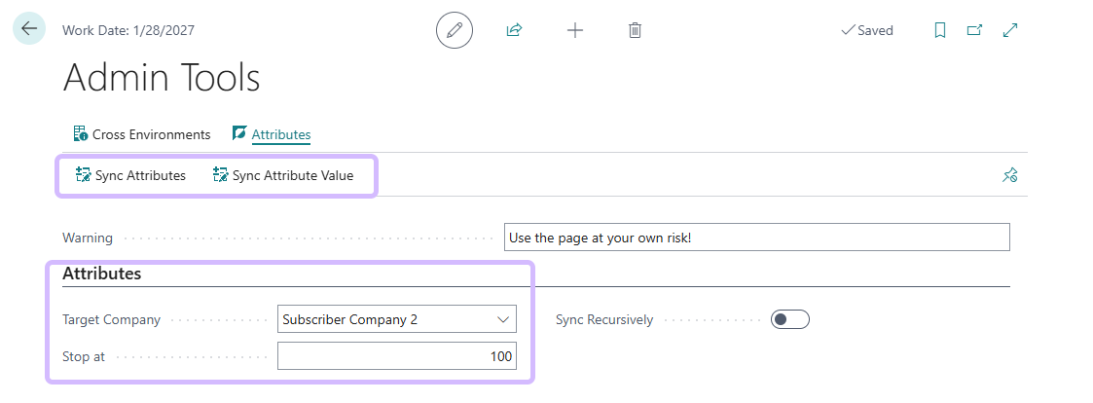
Task: Open page in new window icon
Action: 974,30
